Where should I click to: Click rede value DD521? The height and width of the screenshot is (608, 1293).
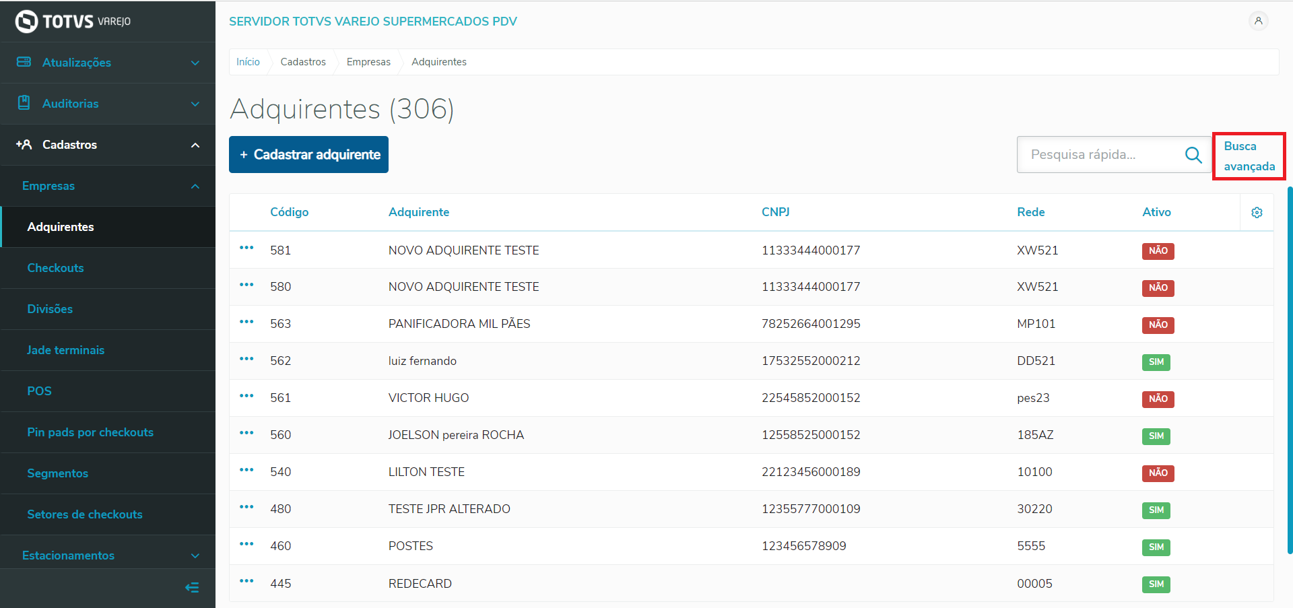(1036, 361)
